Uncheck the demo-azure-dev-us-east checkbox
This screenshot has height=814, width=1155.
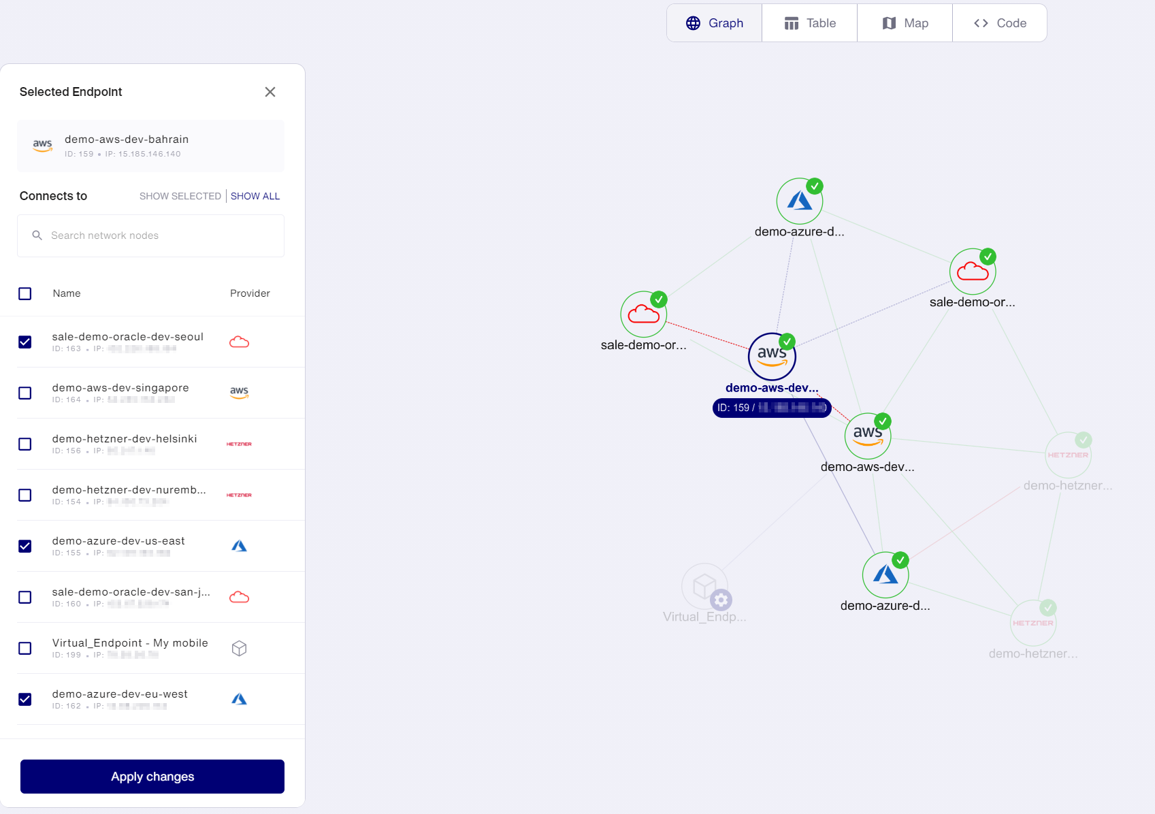[25, 546]
